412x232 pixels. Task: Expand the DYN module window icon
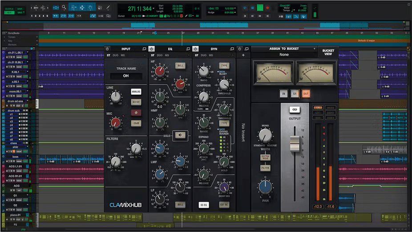click(232, 49)
